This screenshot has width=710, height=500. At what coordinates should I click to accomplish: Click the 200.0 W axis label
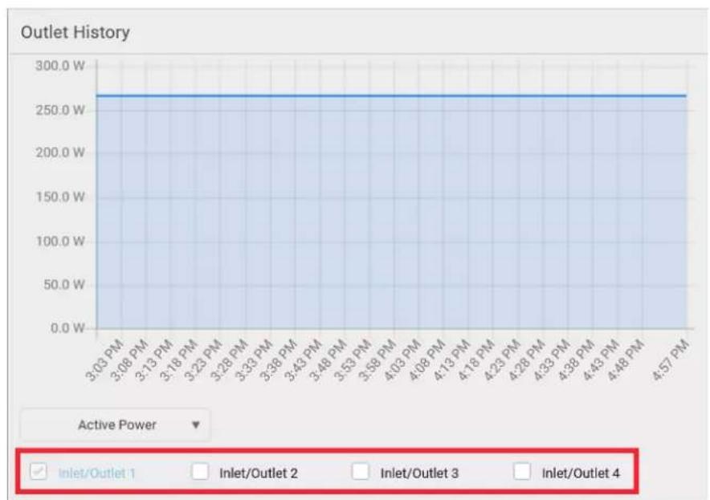[60, 153]
